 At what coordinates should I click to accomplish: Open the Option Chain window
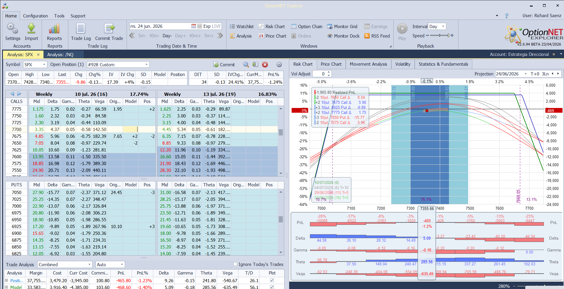[307, 27]
